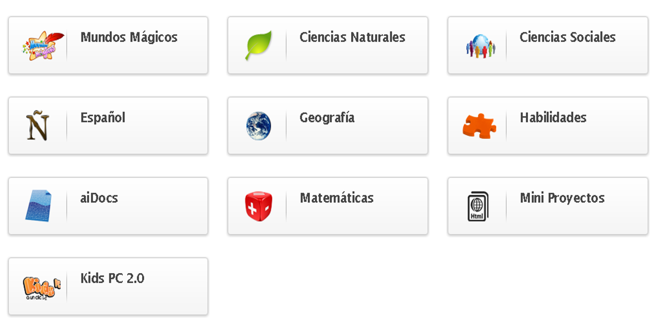Select the orange puzzle piece Habilidades icon

pyautogui.click(x=480, y=125)
